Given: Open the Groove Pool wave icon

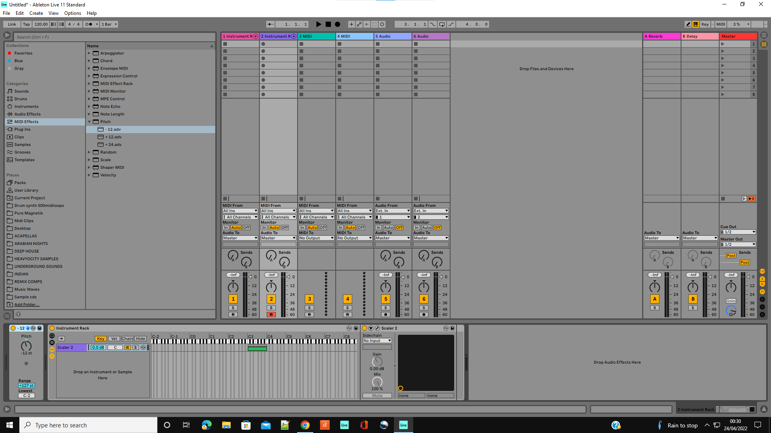Looking at the screenshot, I should coord(7,316).
